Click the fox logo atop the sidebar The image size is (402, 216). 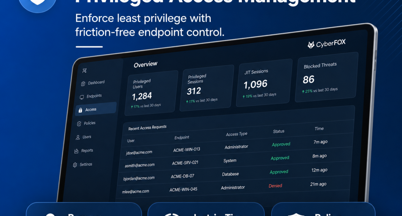tap(84, 71)
